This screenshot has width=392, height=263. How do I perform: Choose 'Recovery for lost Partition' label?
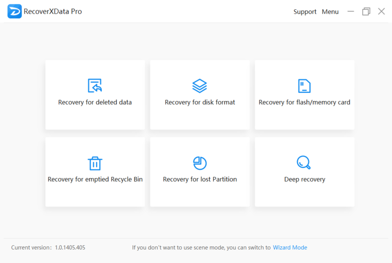[x=200, y=180]
